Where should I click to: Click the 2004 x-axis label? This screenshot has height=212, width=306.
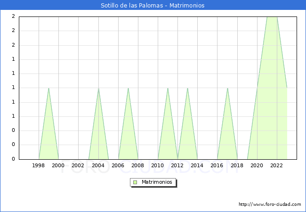98,165
